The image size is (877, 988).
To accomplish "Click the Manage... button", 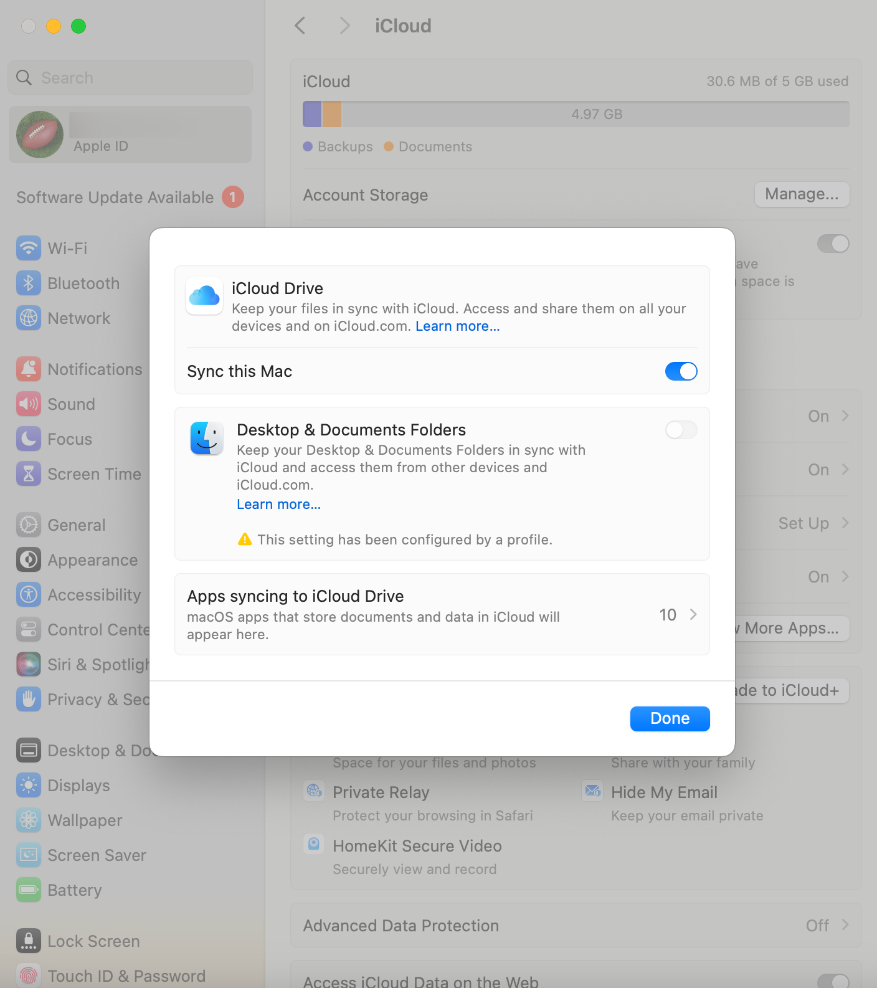I will pos(802,194).
